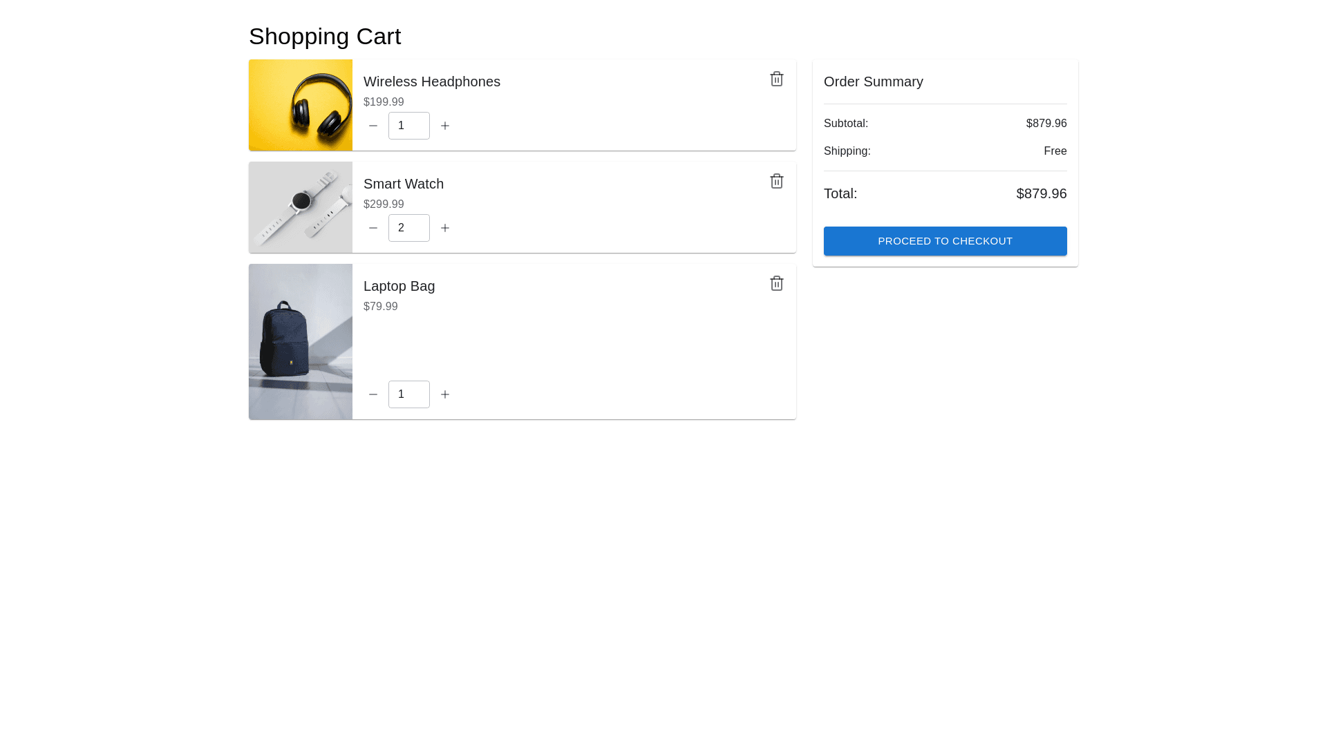
Task: Open the Smart Watch item name
Action: pyautogui.click(x=403, y=184)
